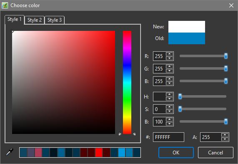Select the purple-gray swatch in the palette

31,152
